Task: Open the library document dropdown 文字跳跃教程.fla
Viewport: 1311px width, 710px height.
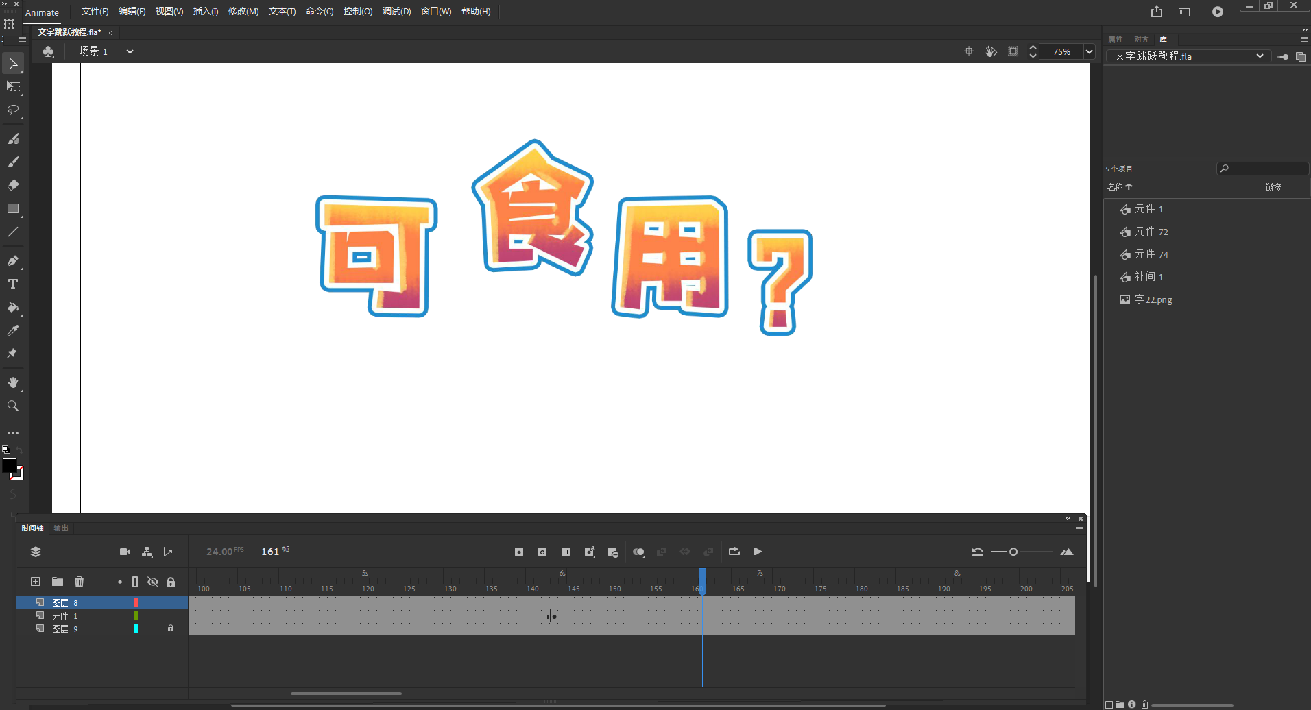Action: click(x=1189, y=56)
